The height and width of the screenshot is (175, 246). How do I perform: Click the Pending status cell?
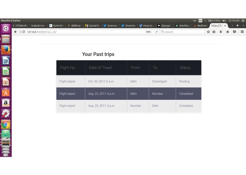pos(189,81)
